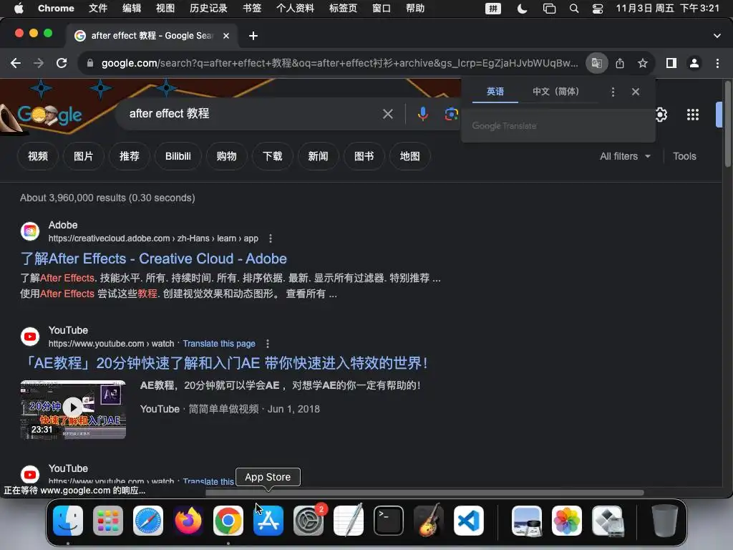Share this page via the share icon
The image size is (733, 550).
620,63
